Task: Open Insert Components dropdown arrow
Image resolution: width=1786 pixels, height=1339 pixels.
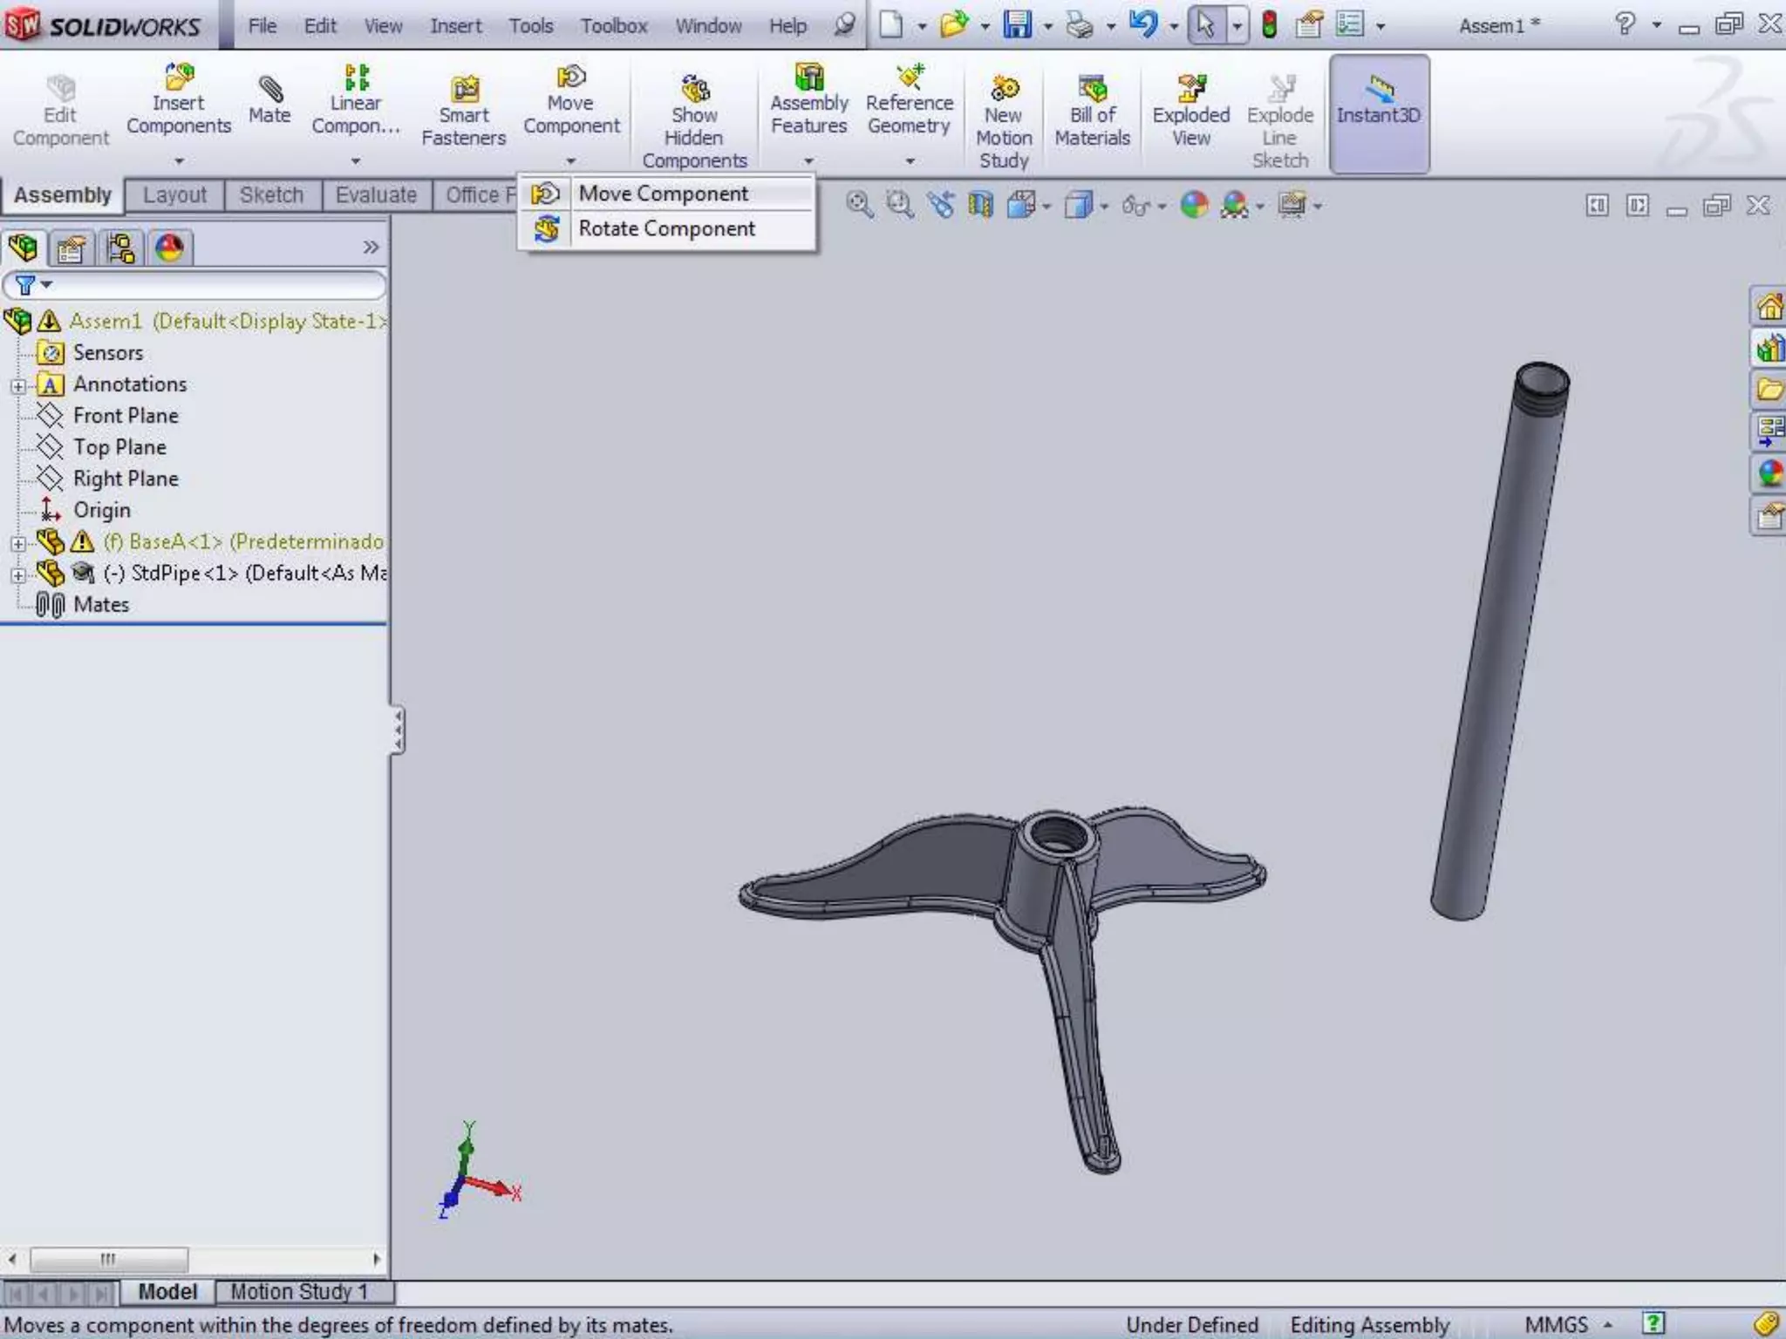Action: pyautogui.click(x=179, y=161)
